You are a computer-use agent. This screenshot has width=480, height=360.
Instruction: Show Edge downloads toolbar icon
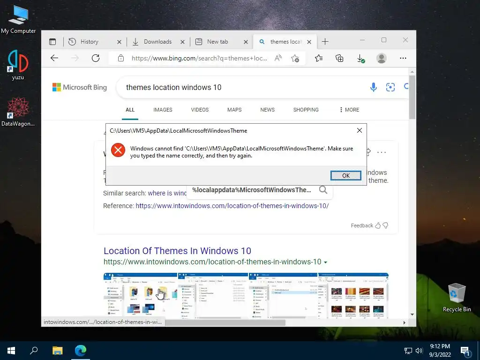tap(360, 58)
